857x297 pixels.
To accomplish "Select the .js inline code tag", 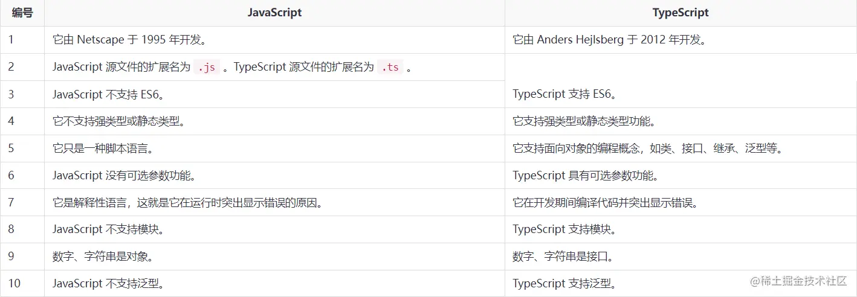I will click(207, 68).
